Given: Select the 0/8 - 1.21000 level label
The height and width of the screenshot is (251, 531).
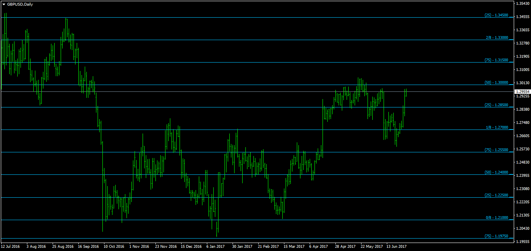Looking at the screenshot, I should pos(497,218).
